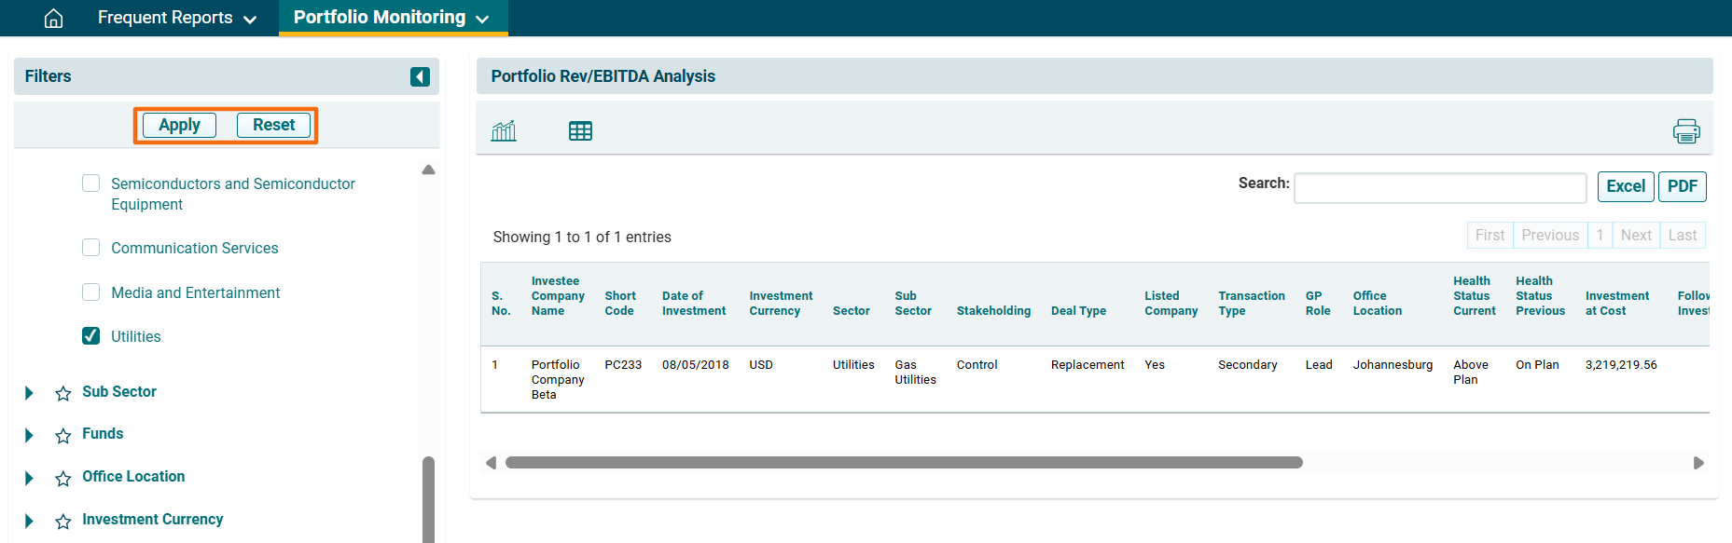1732x543 pixels.
Task: Click the Apply filters button
Action: [x=179, y=125]
